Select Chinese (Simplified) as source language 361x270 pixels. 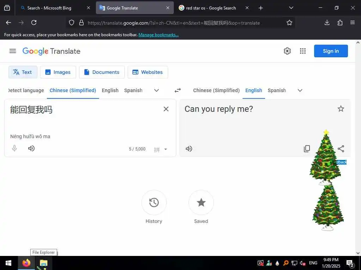[73, 90]
